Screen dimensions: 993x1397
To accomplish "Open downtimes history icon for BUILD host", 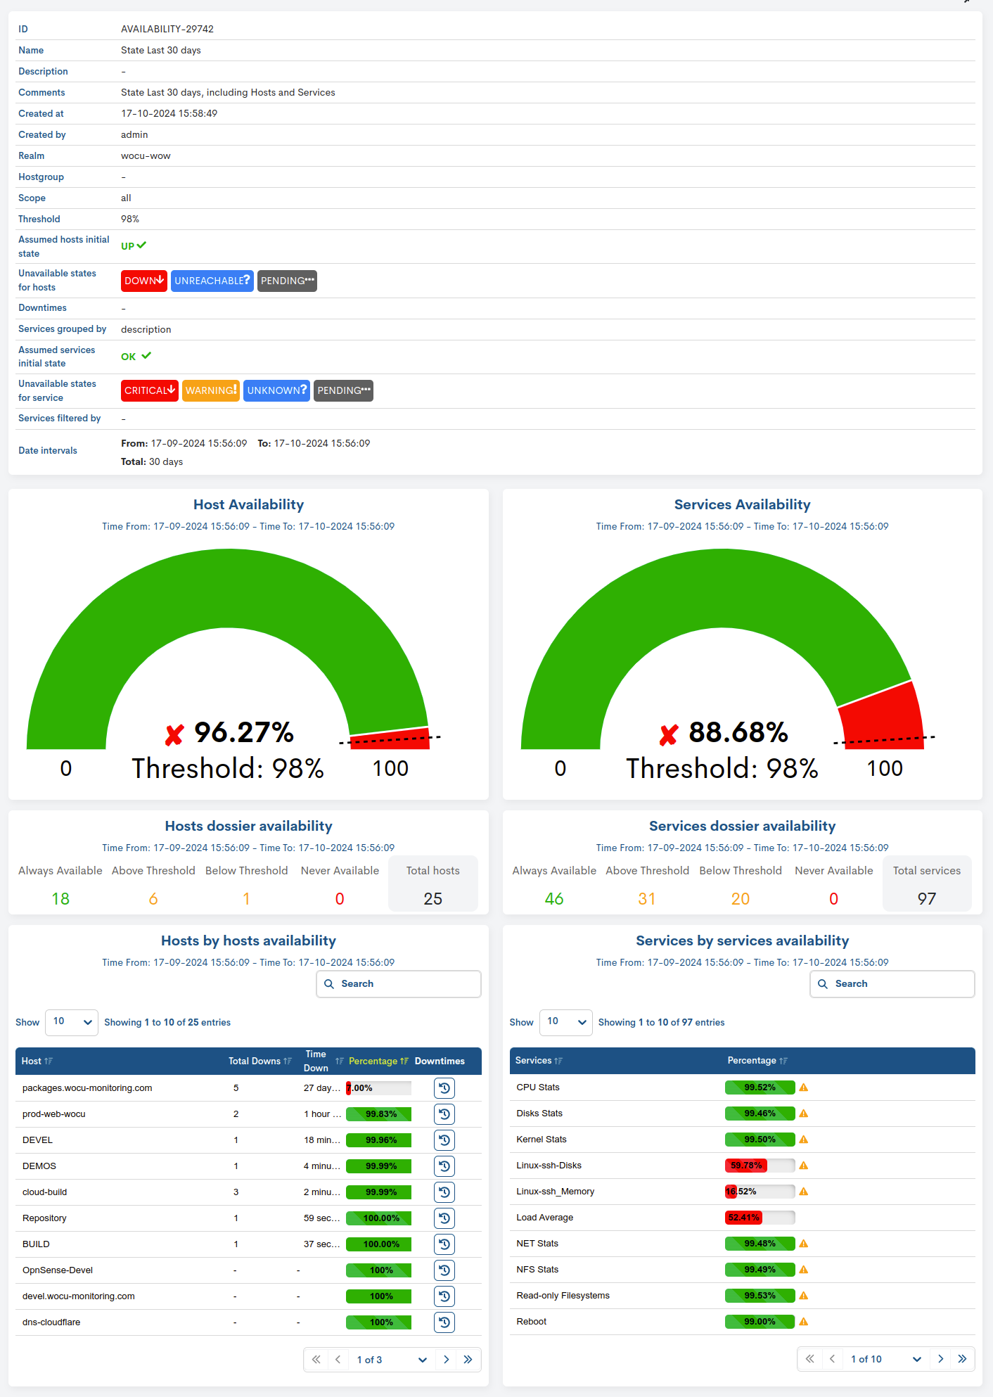I will [444, 1244].
